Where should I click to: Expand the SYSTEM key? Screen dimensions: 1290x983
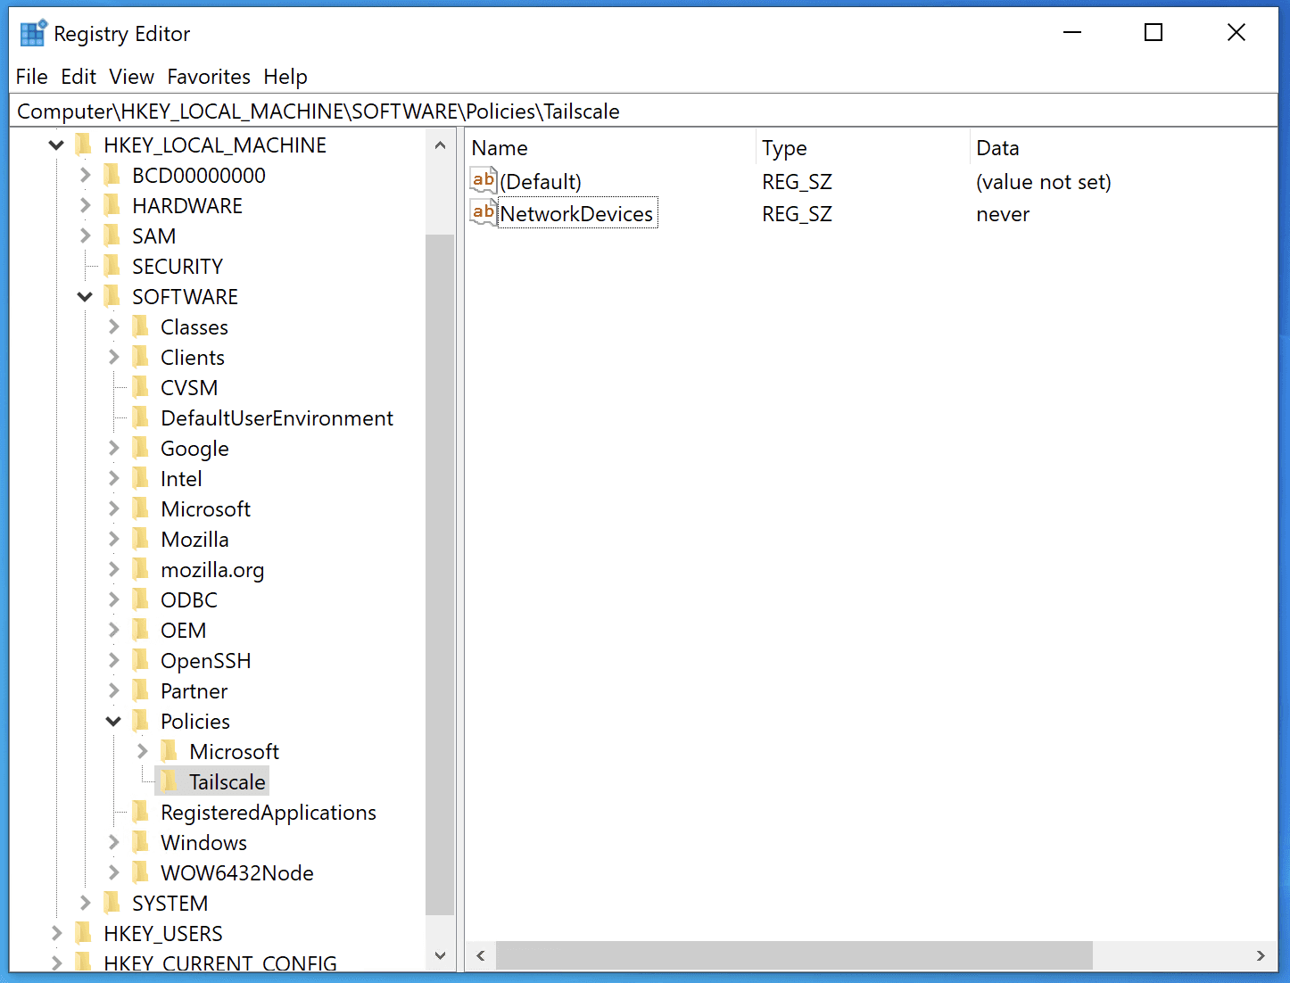85,903
